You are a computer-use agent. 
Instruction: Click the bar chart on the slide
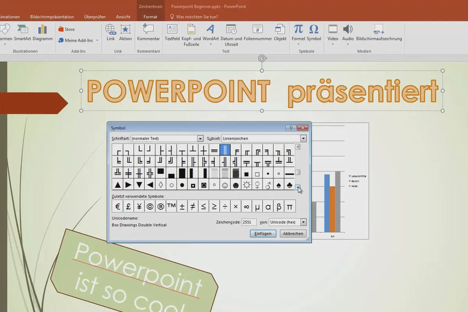(340, 181)
